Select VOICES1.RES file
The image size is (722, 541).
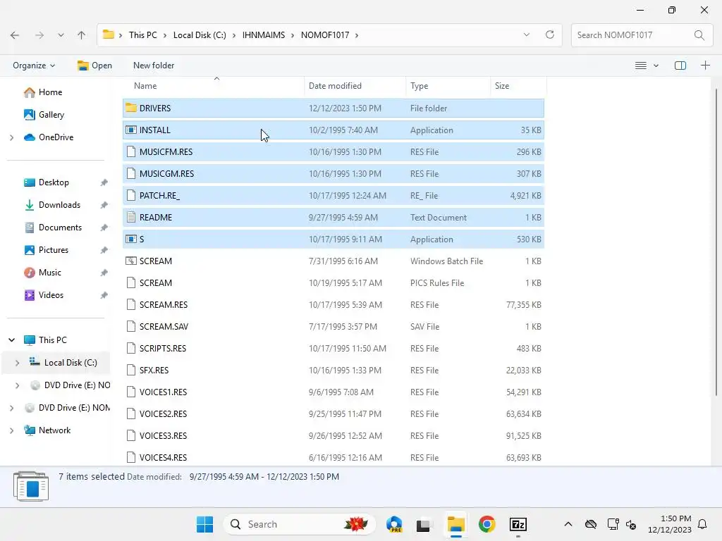pyautogui.click(x=334, y=392)
